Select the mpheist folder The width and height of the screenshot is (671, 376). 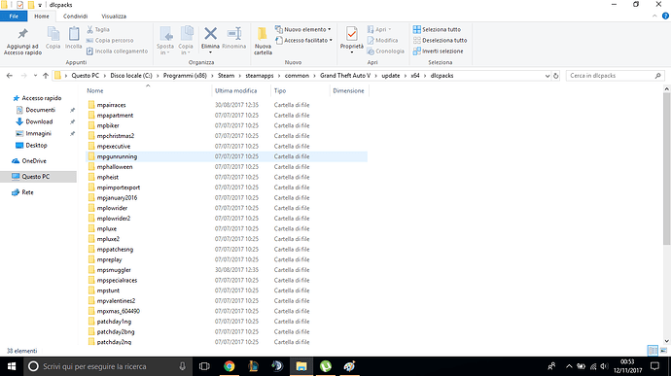point(227,177)
